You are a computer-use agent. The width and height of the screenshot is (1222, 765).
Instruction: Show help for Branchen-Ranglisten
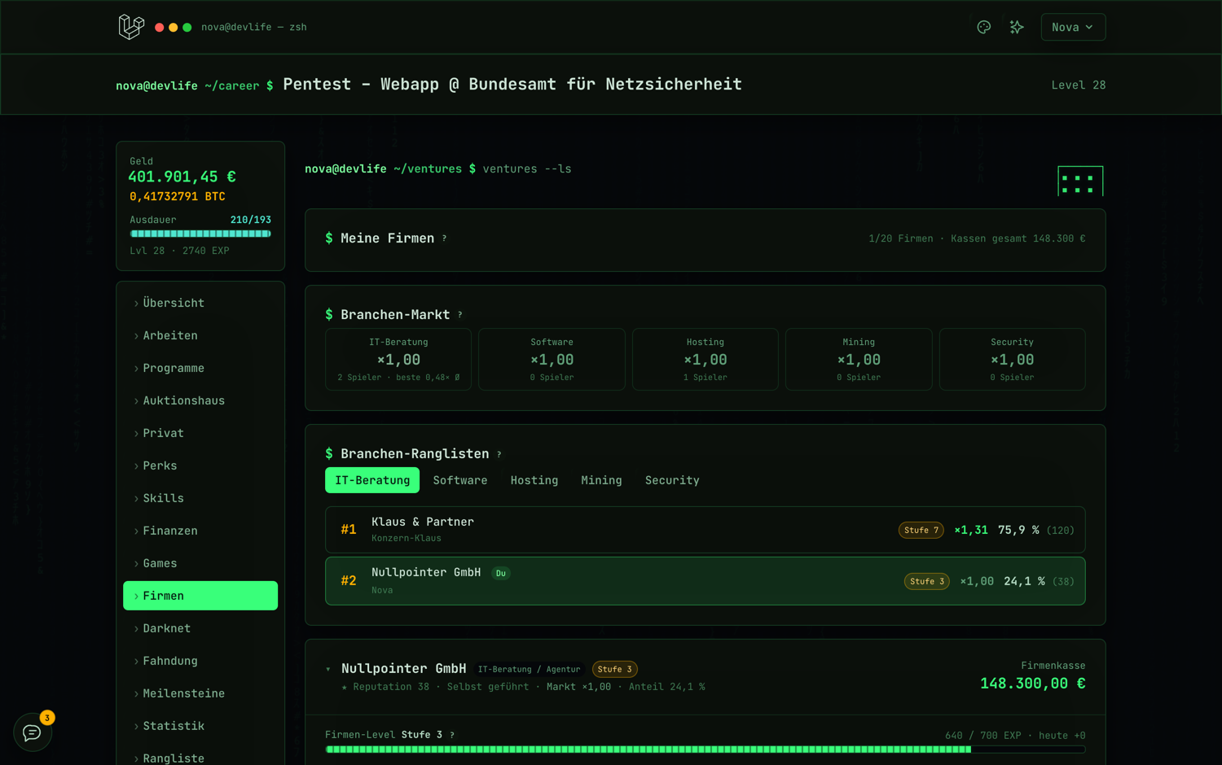tap(499, 454)
